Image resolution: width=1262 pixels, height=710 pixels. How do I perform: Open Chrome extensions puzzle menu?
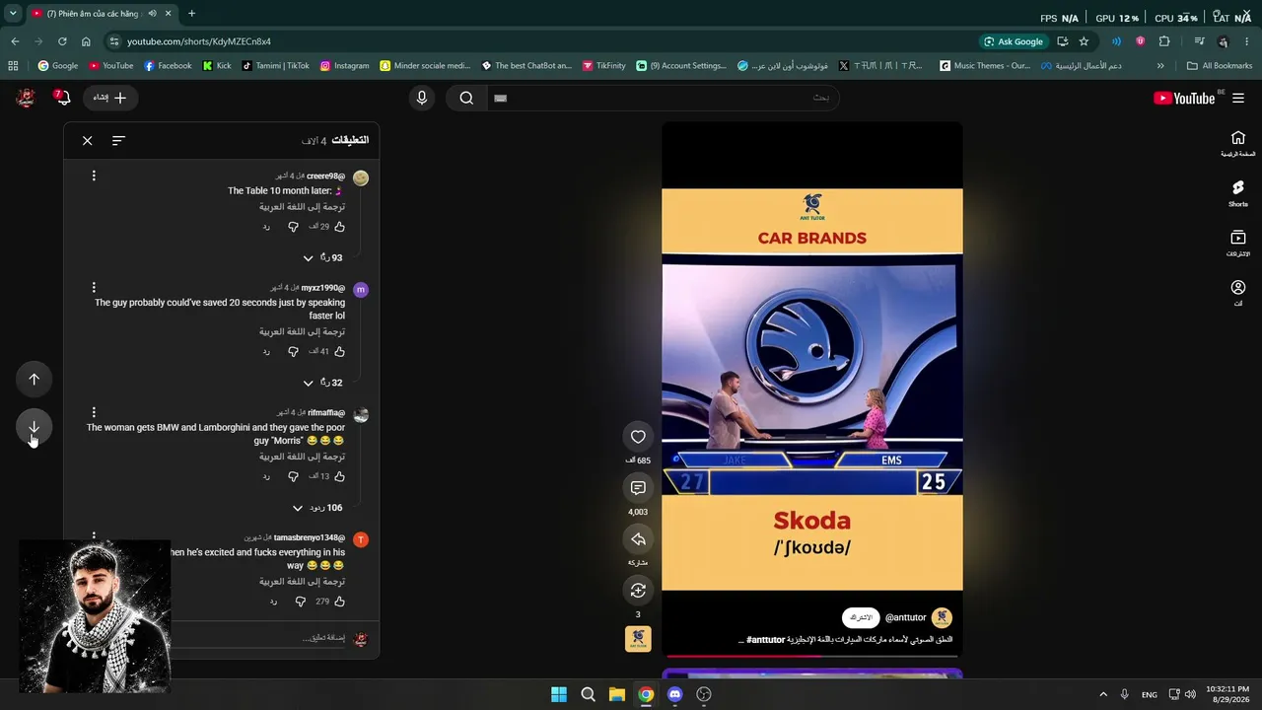point(1164,41)
